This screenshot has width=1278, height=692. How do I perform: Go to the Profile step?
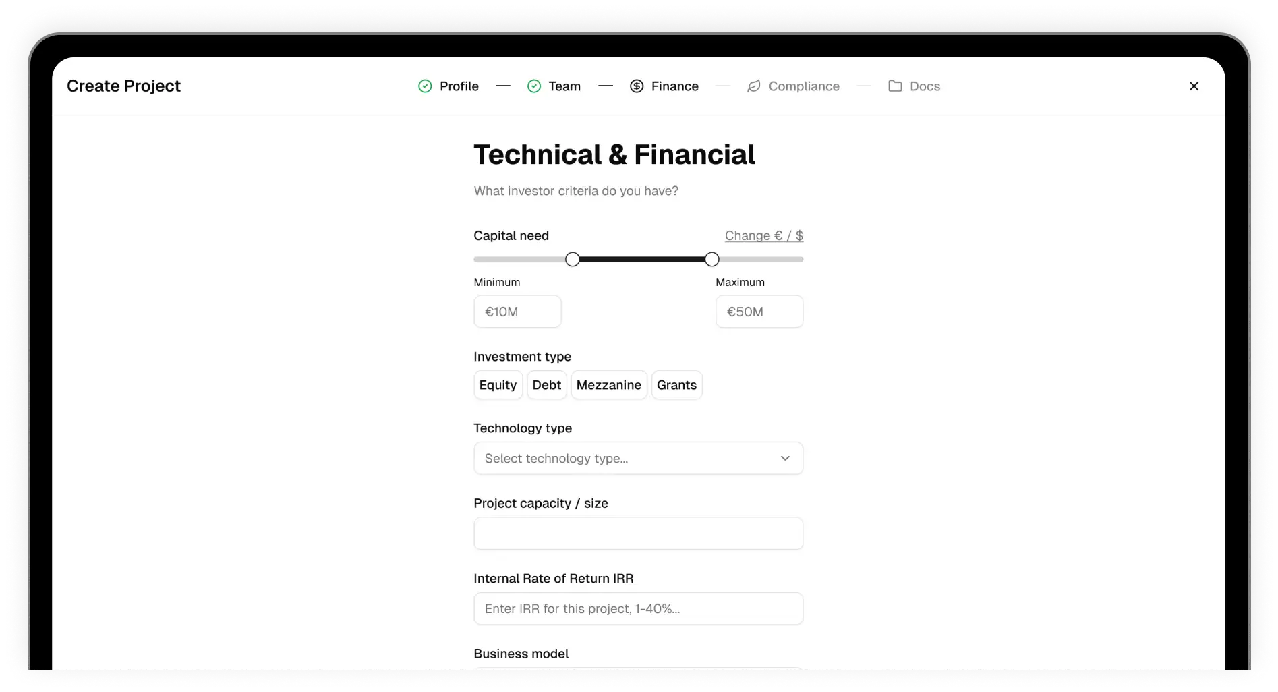[448, 86]
